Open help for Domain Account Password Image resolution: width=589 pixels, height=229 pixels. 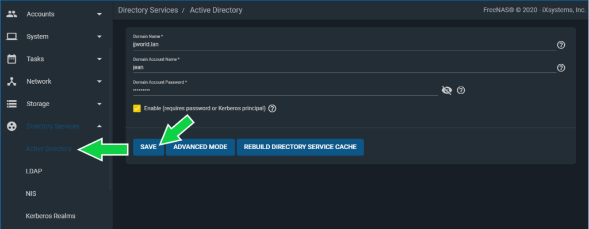461,90
